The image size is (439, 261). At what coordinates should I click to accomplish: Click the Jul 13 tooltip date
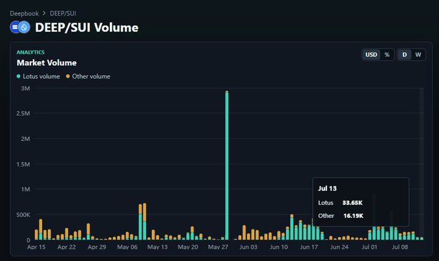click(327, 189)
